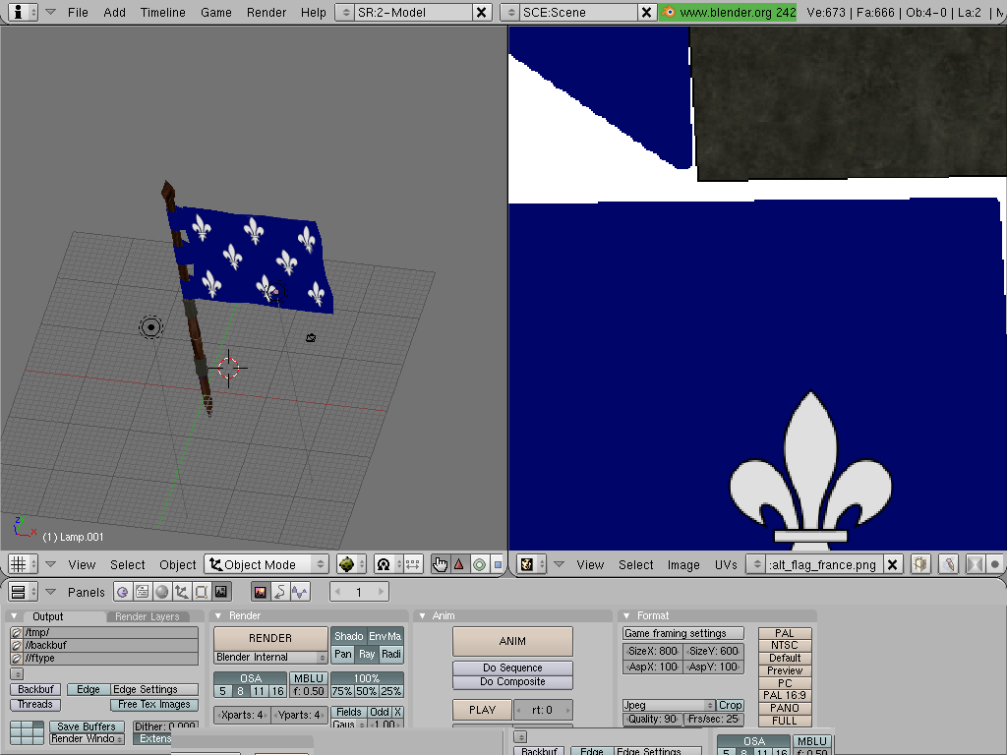Open the UVs menu in image editor
Viewport: 1007px width, 755px height.
click(x=726, y=565)
